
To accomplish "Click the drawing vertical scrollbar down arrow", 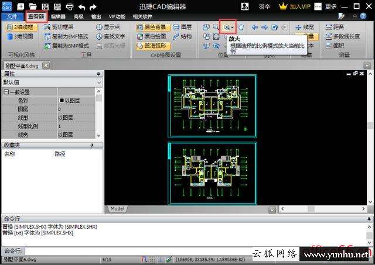I will point(370,202).
